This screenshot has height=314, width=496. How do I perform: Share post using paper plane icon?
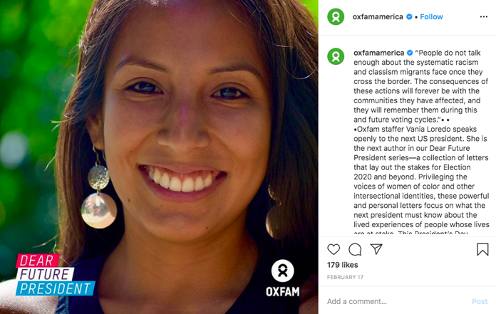coord(376,249)
